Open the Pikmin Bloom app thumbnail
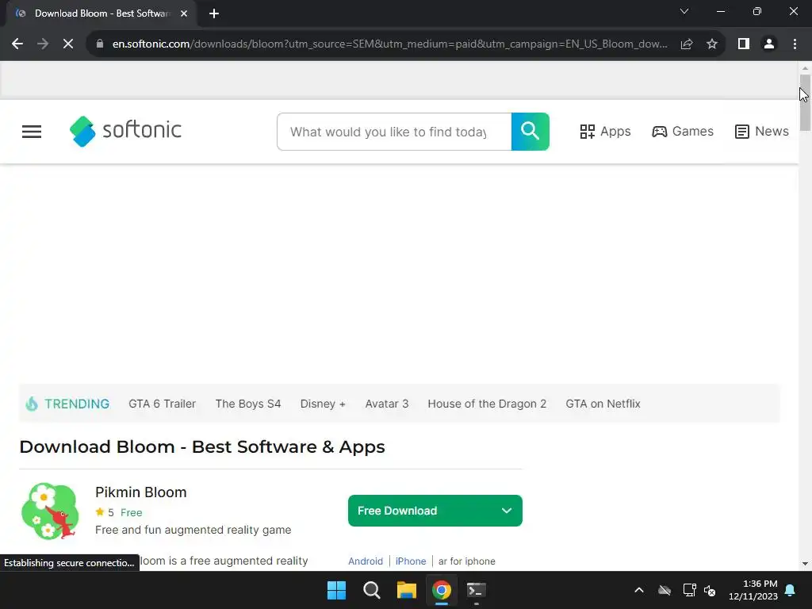The height and width of the screenshot is (609, 812). (x=50, y=511)
